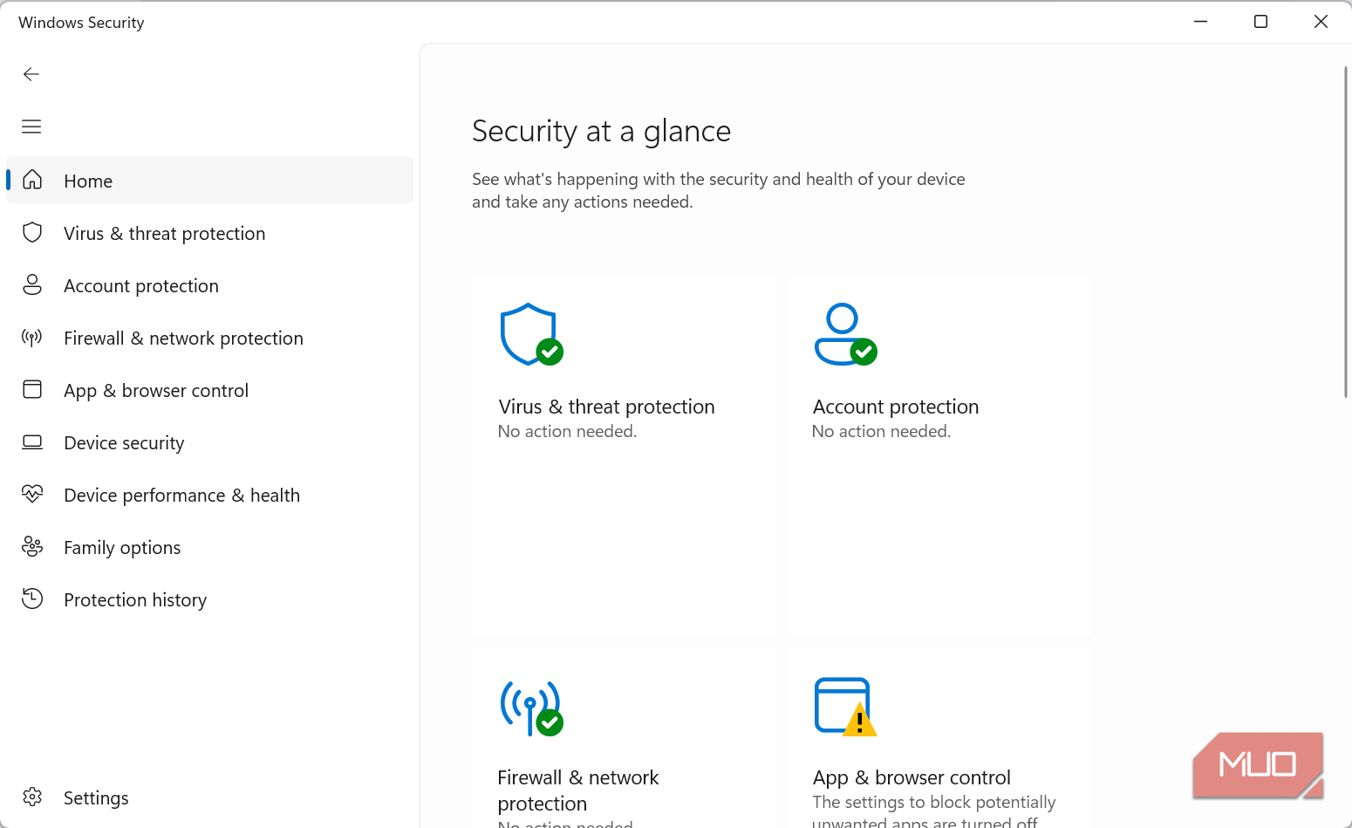Click the "See what's happening with the security" description
The height and width of the screenshot is (828, 1352).
(x=719, y=190)
